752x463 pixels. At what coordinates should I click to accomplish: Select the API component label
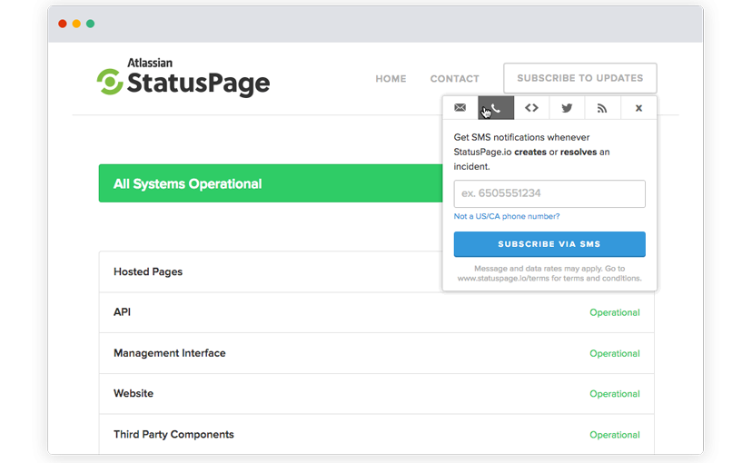tap(123, 312)
